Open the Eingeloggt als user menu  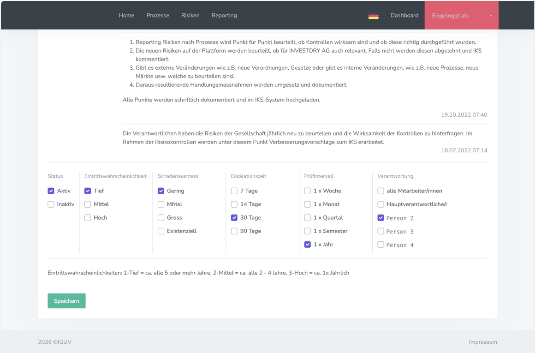coord(461,15)
